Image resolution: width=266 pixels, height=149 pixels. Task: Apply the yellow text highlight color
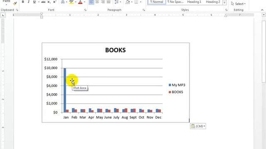71,2
